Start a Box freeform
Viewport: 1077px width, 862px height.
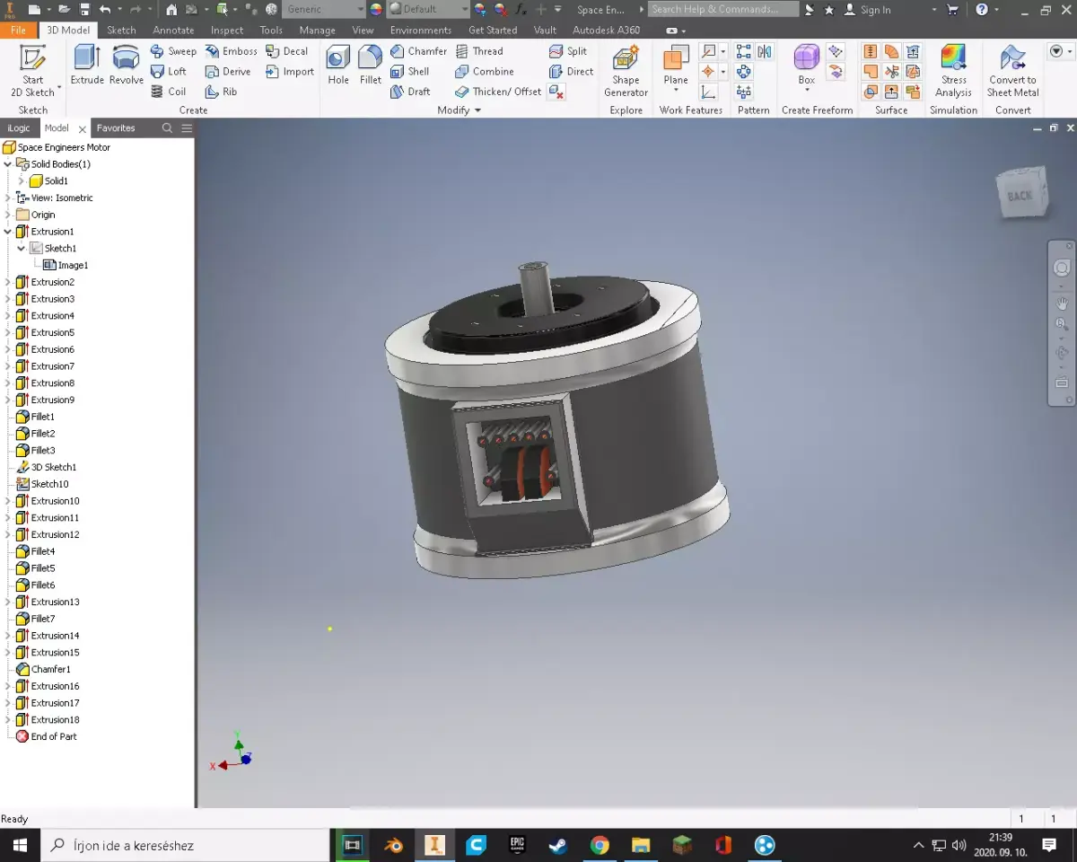point(807,65)
